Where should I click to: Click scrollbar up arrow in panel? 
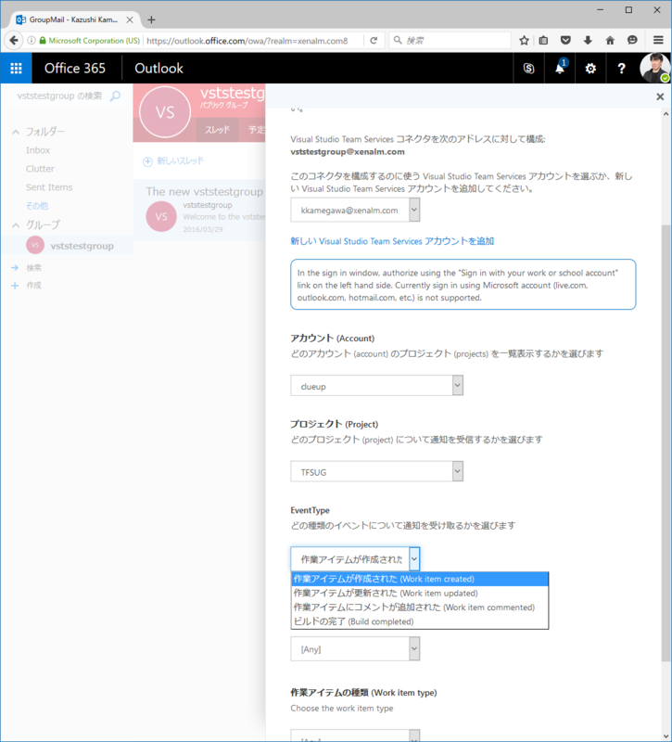(x=666, y=114)
